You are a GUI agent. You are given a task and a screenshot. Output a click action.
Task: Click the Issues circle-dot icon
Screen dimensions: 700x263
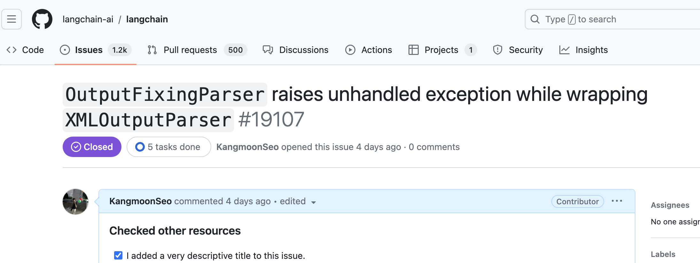point(65,50)
